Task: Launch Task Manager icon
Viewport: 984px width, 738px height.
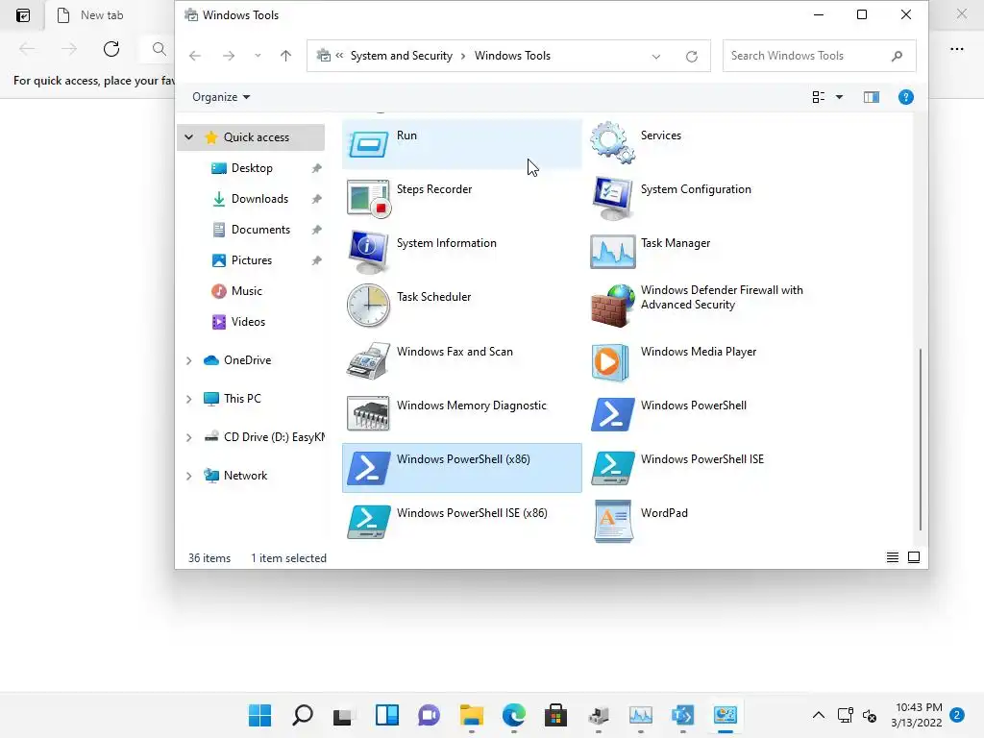Action: click(612, 252)
